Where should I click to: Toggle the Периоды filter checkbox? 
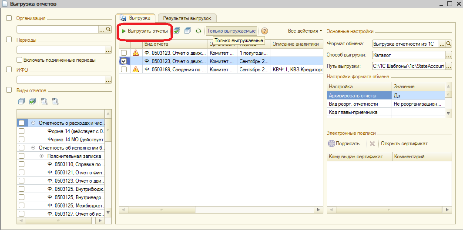pyautogui.click(x=9, y=40)
